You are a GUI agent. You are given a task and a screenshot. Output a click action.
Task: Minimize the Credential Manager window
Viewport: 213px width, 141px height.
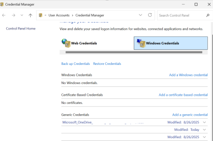(183, 4)
